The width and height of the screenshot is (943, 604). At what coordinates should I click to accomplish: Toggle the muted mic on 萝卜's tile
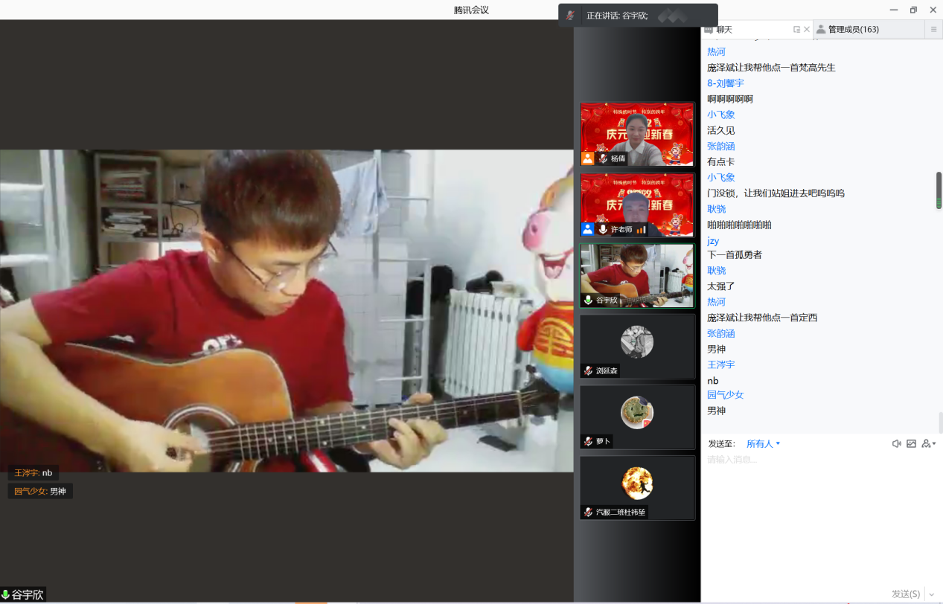point(589,441)
